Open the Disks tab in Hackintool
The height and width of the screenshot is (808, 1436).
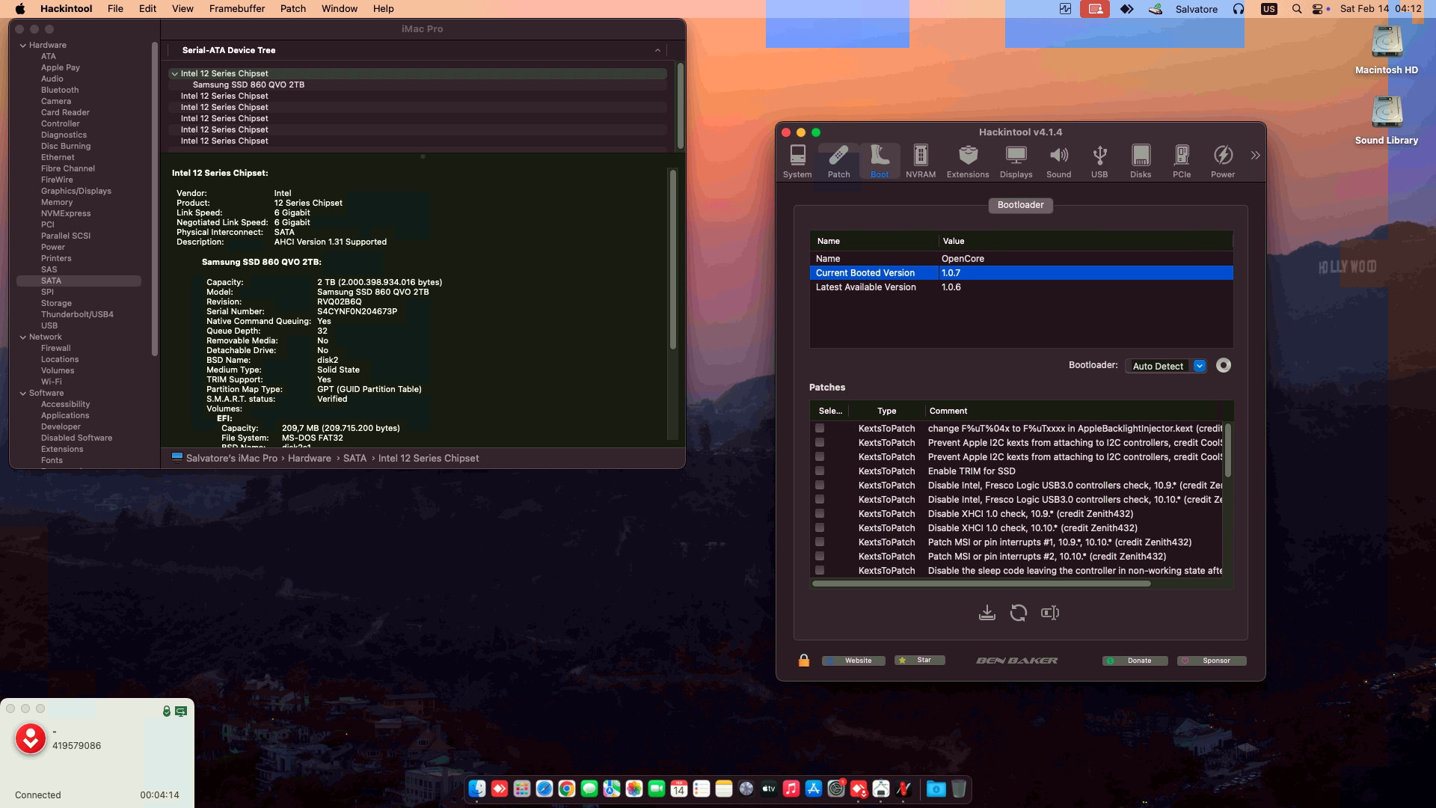[1141, 162]
